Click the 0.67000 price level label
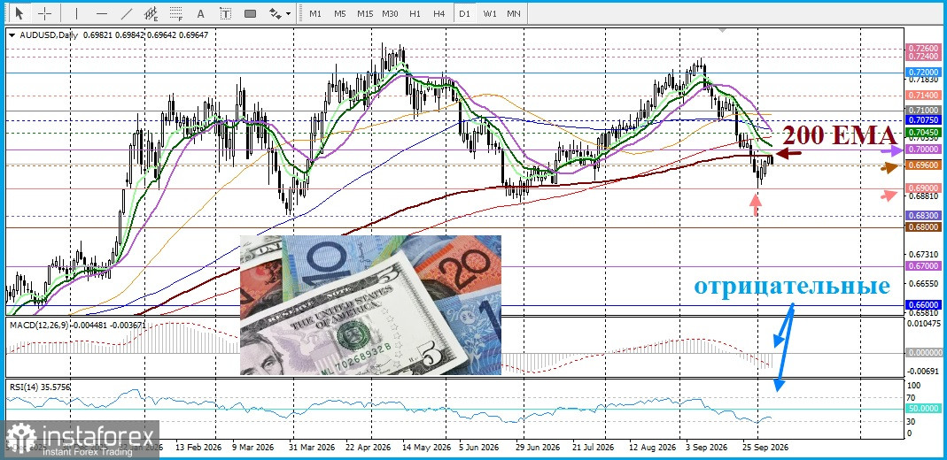Screen dimensions: 947x460 (x=922, y=266)
